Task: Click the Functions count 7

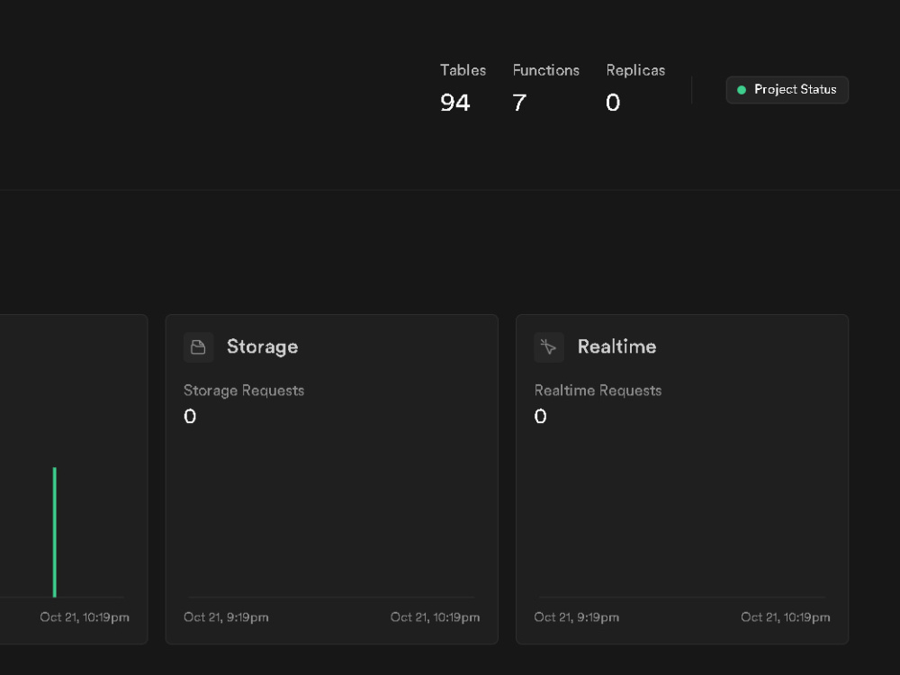Action: [519, 103]
